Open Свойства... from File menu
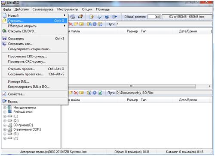 pos(35,94)
